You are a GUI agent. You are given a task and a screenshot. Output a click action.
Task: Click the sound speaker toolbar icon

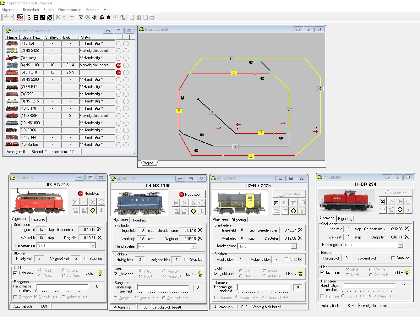coord(95,17)
